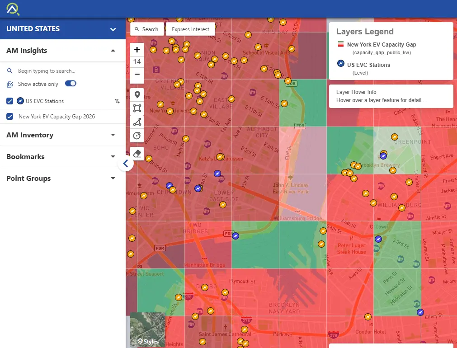
Task: Select the draw polyline tool
Action: pyautogui.click(x=137, y=122)
